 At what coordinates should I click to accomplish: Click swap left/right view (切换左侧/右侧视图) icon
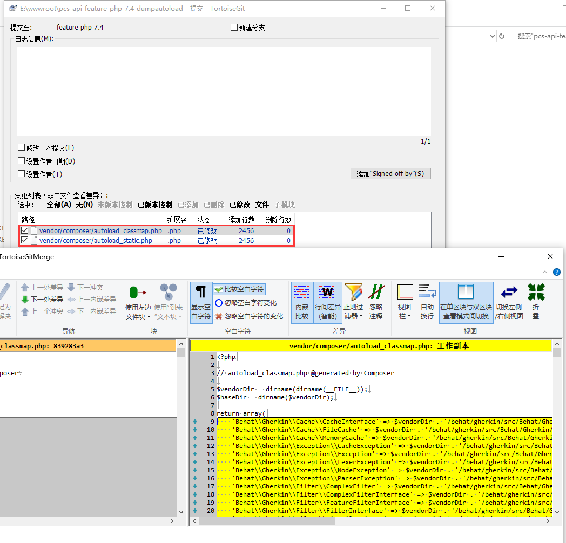coord(509,302)
